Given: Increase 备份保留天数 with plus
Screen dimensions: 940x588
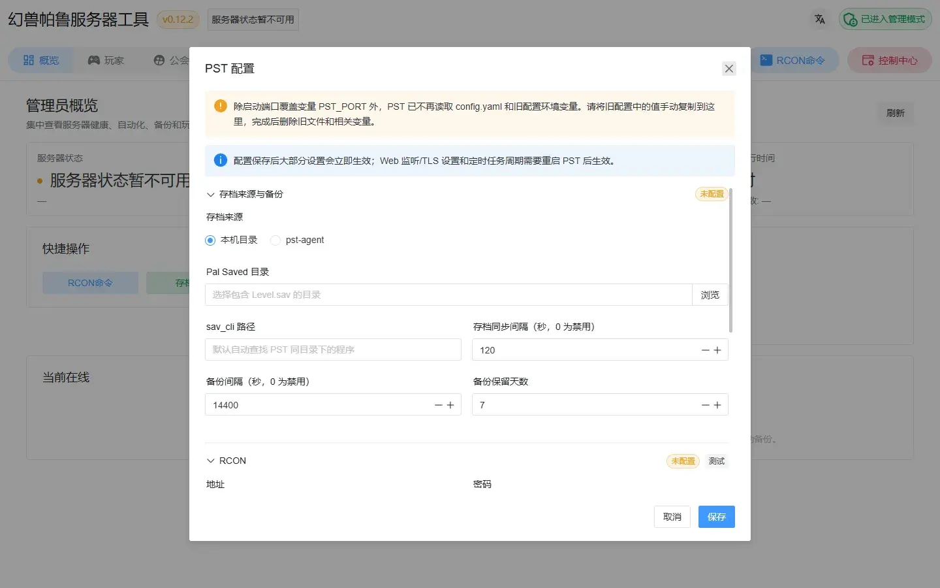Looking at the screenshot, I should click(717, 405).
